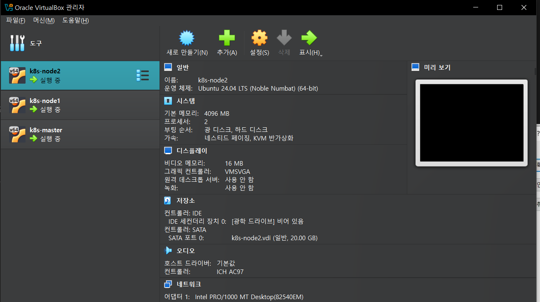The width and height of the screenshot is (540, 302).
Task: Click the '광 디스크, 하드 디스크' boot order value
Action: (x=236, y=130)
